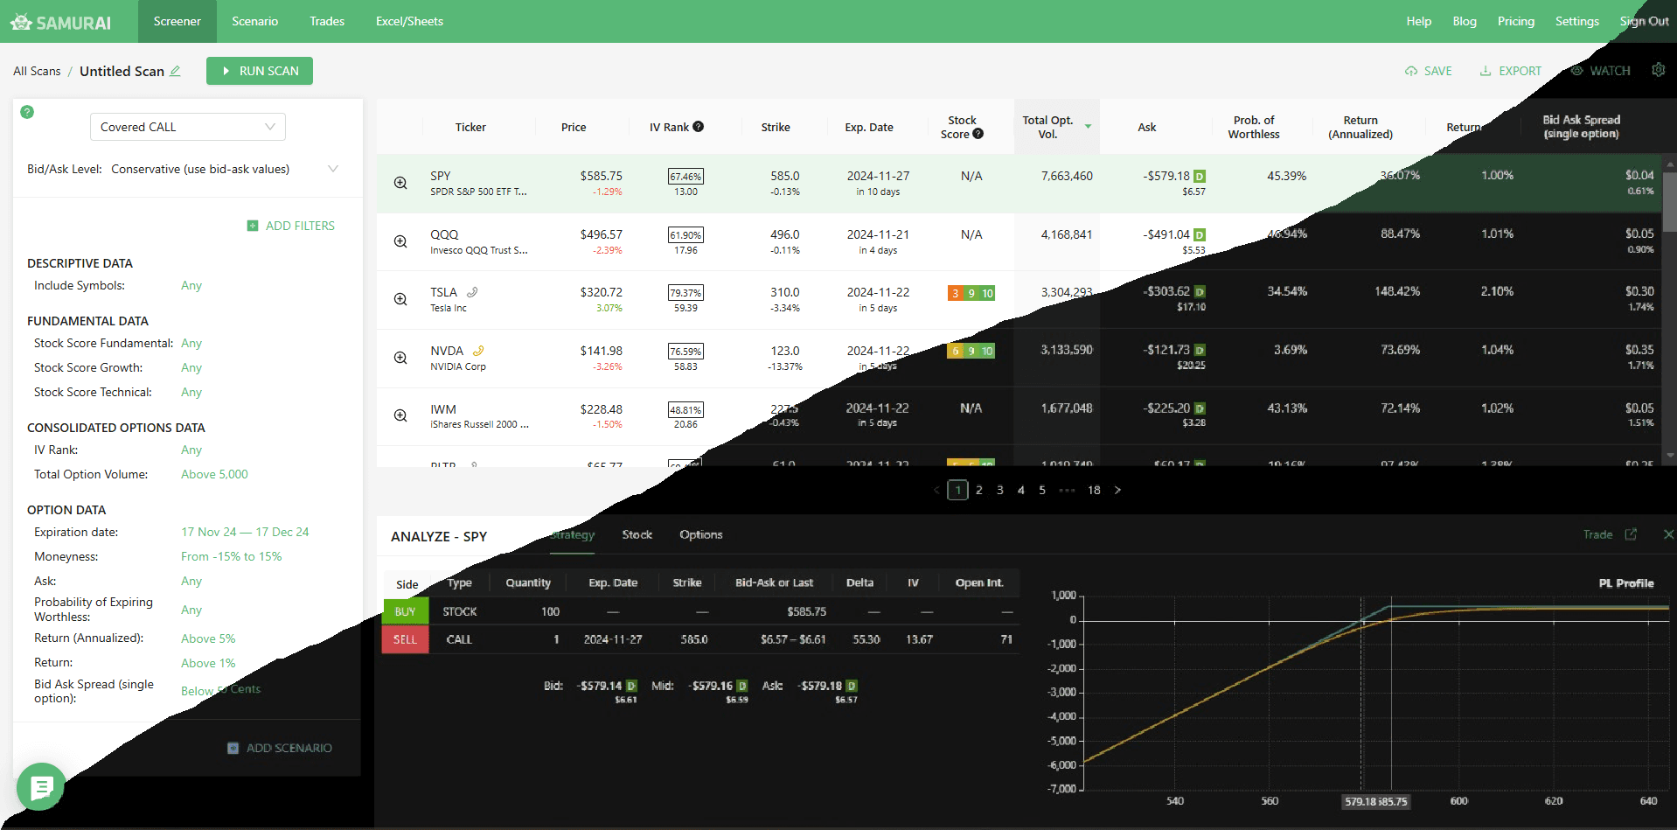Go to page 3 of results
1677x830 pixels.
tap(999, 490)
